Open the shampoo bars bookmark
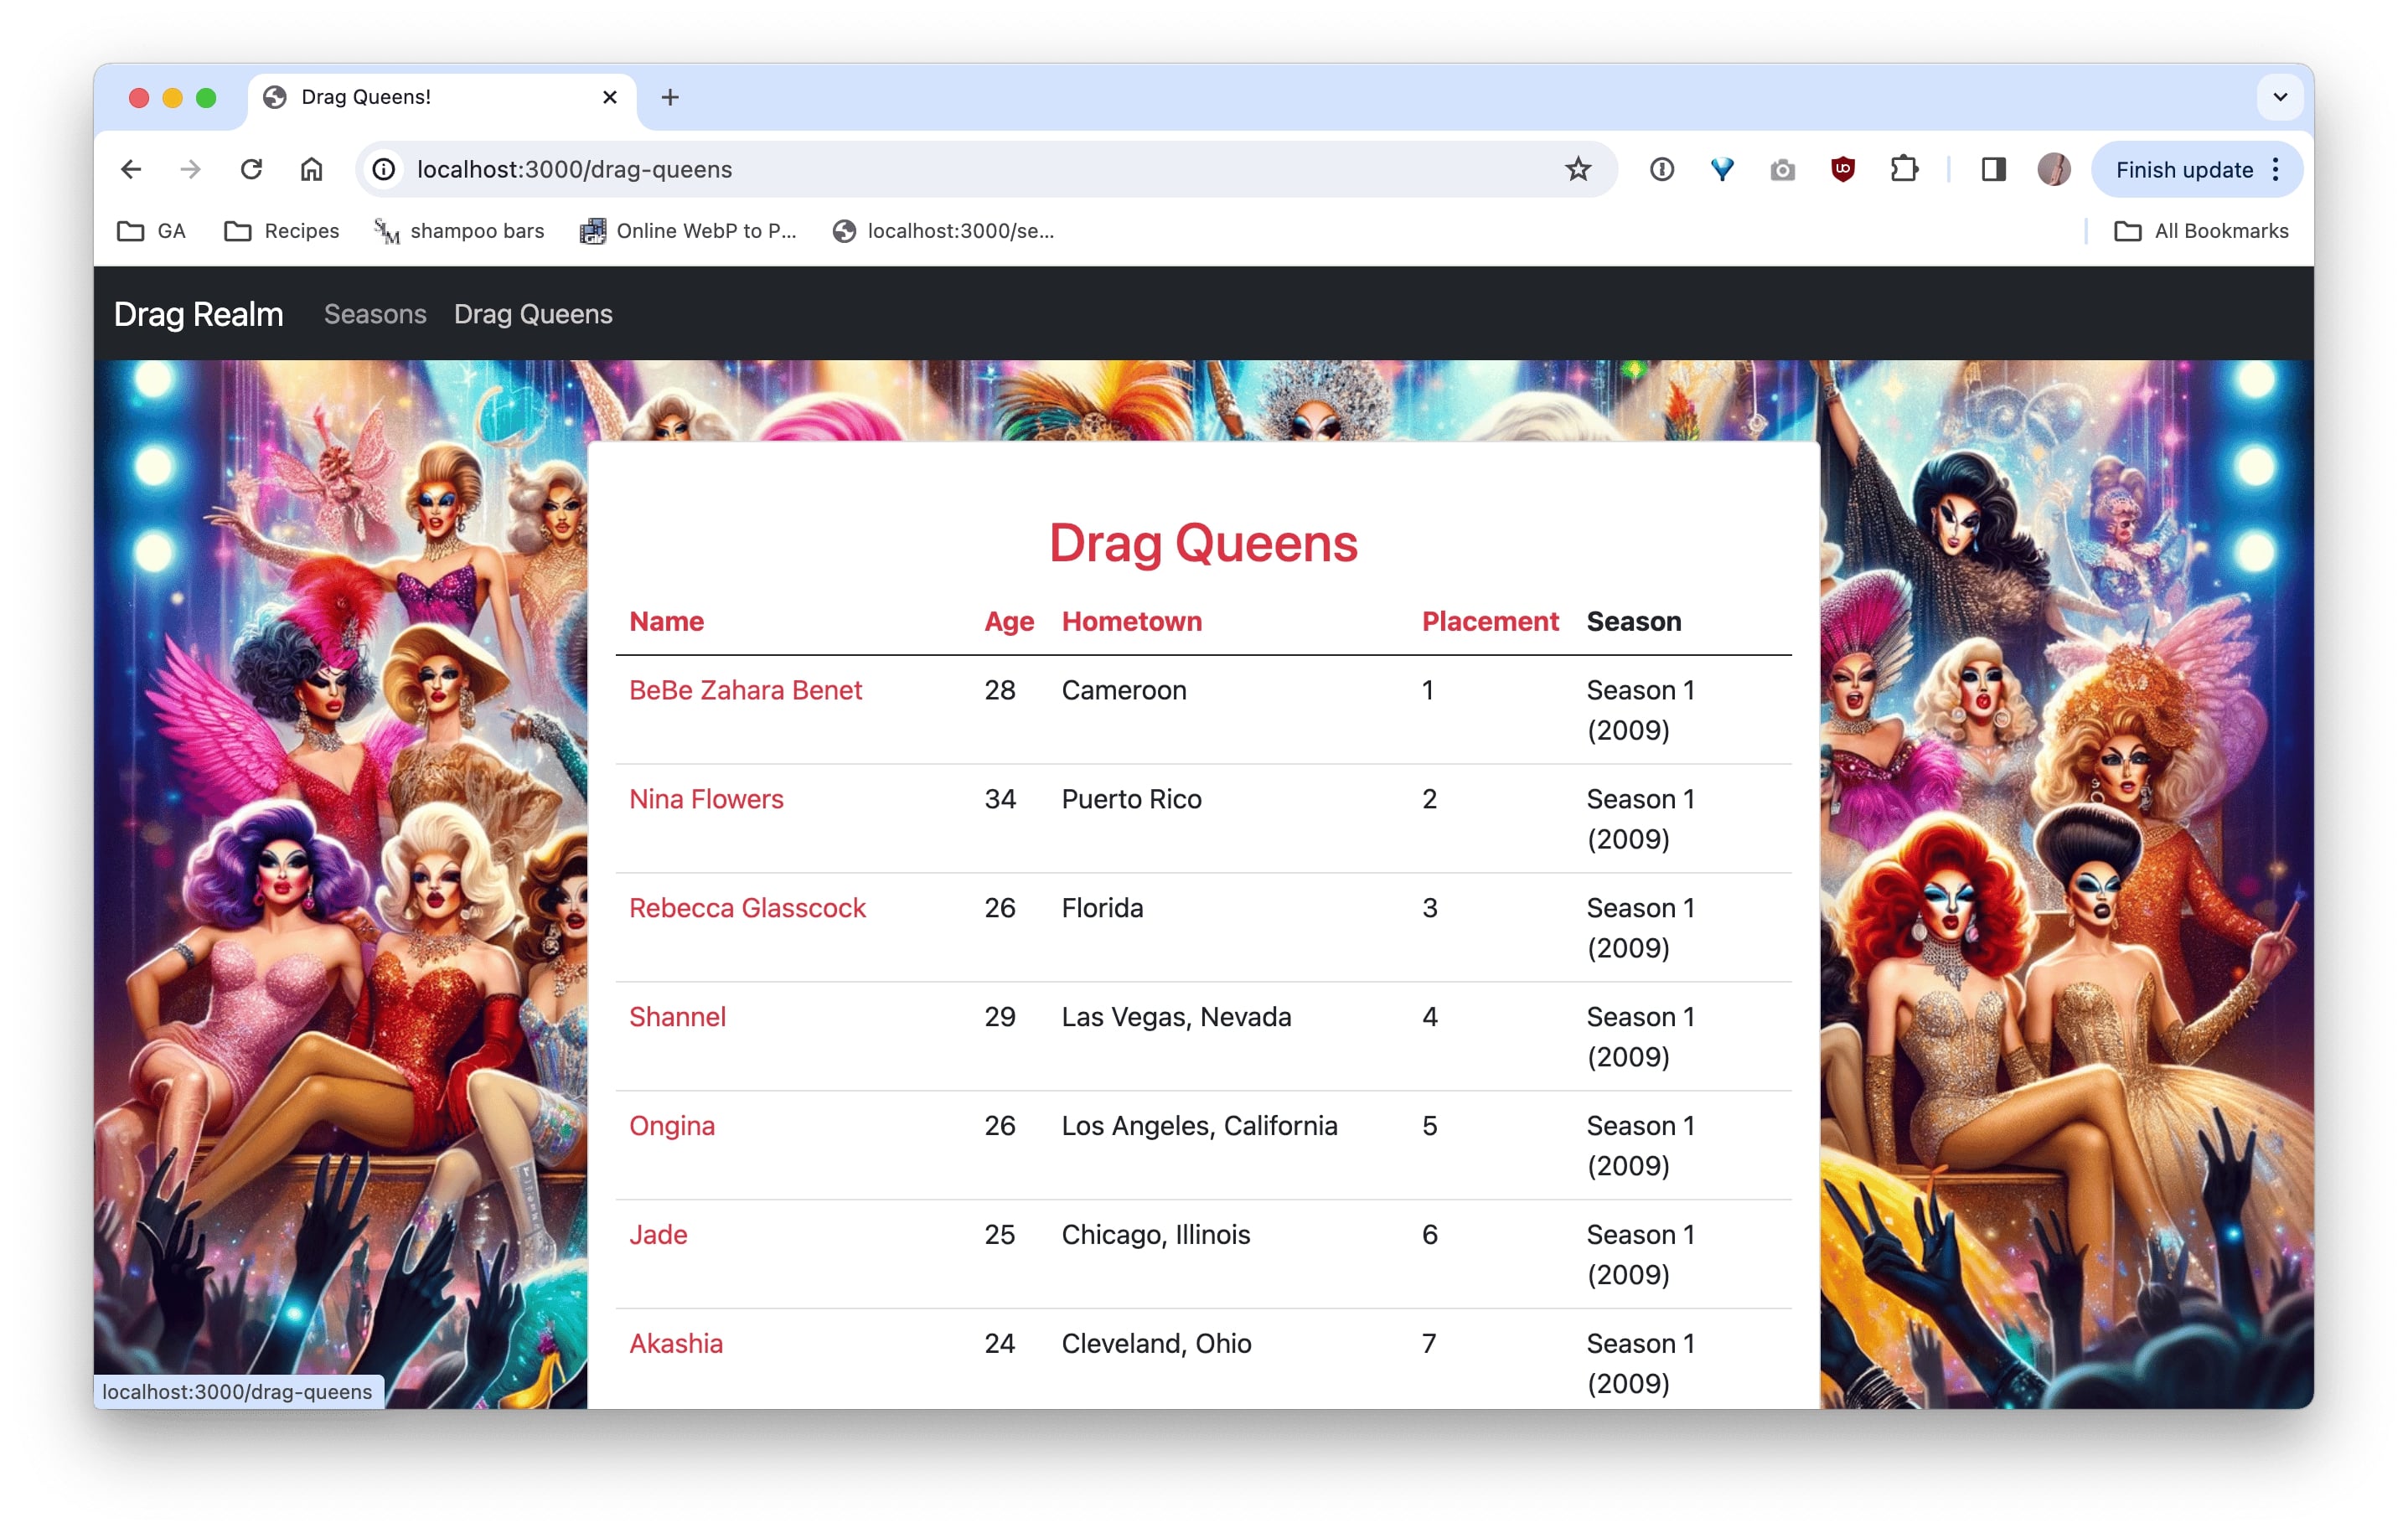Screen dimensions: 2408x1533 [459, 231]
